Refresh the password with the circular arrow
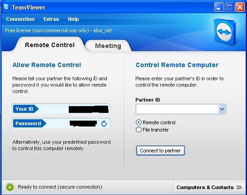This screenshot has width=247, height=195. (x=104, y=123)
